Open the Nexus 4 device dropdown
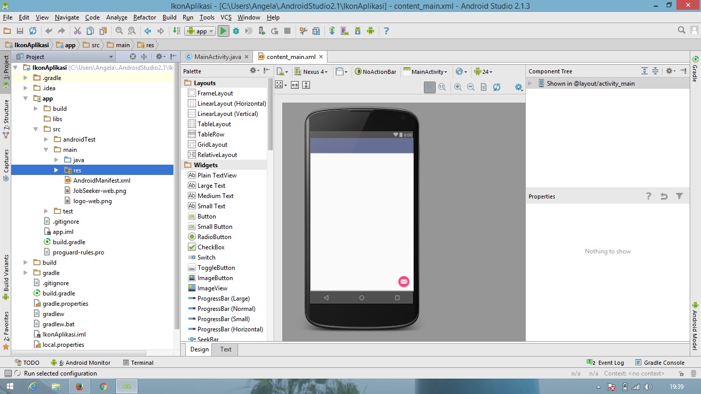 pos(315,72)
